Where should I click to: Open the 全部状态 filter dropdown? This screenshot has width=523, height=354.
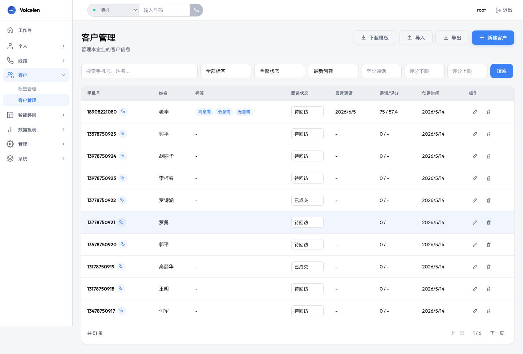tap(280, 71)
